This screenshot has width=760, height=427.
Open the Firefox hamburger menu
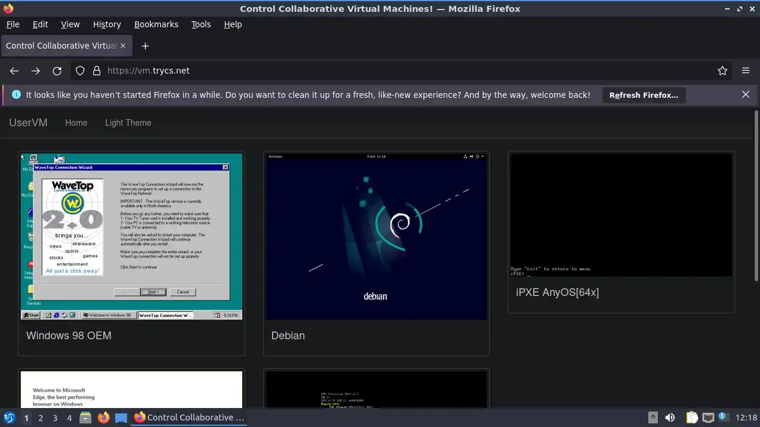[x=746, y=71]
